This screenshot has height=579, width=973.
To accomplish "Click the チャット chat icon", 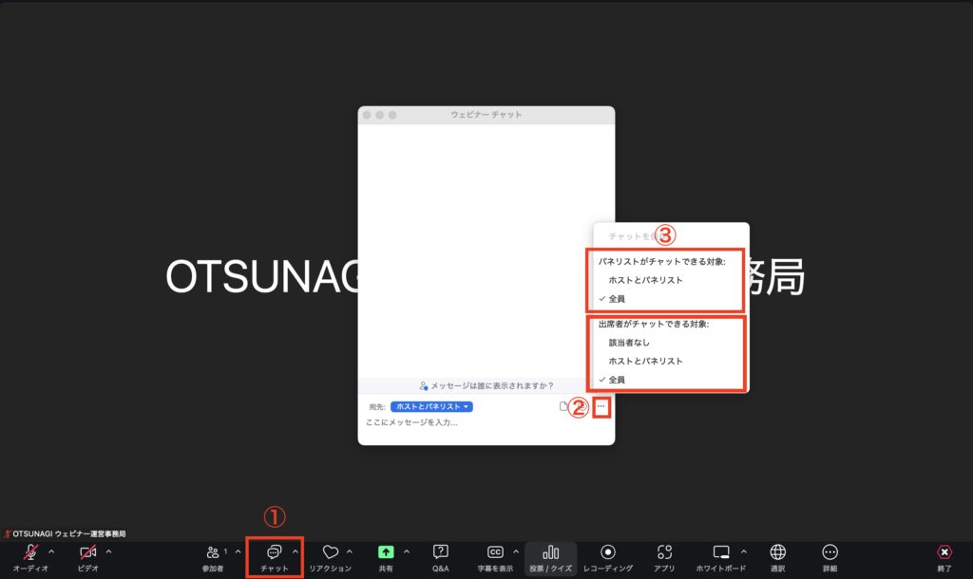I will [274, 552].
